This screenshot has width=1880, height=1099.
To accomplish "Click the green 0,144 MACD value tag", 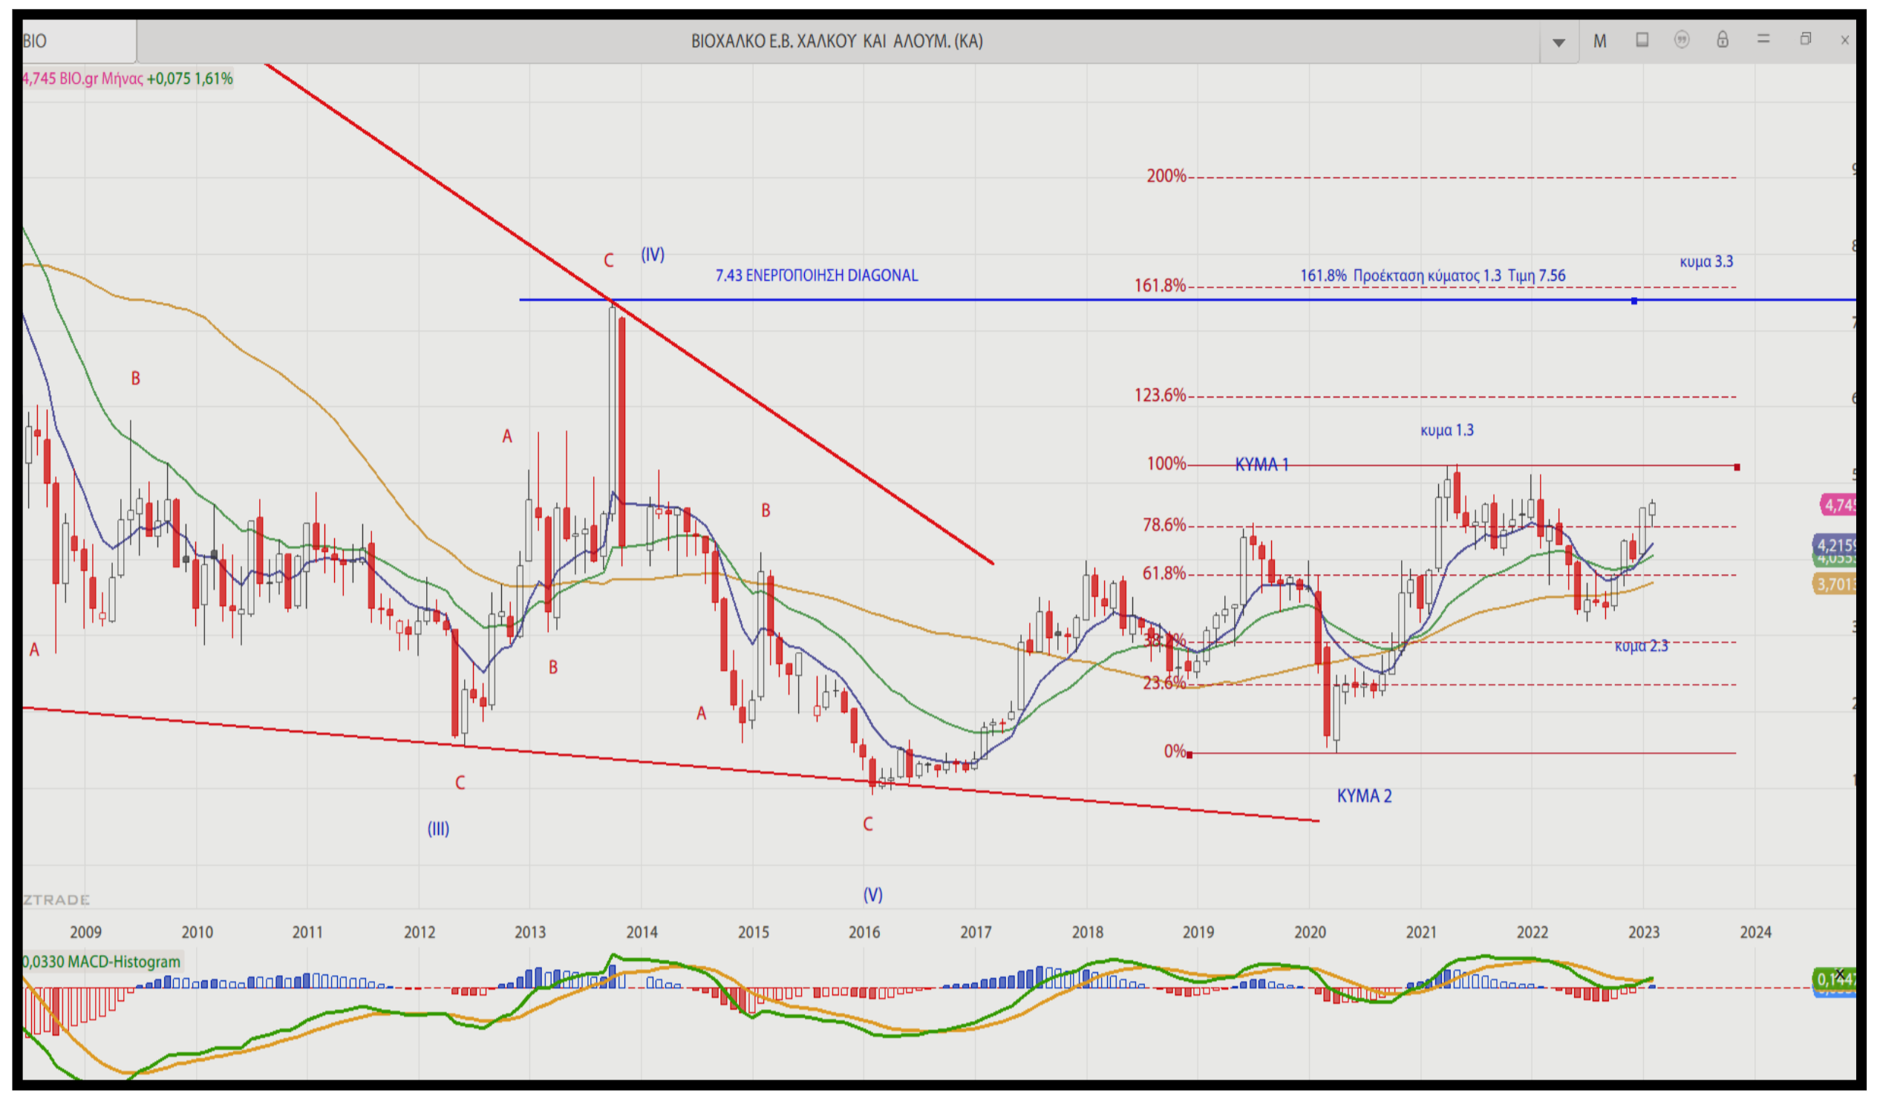I will tap(1835, 978).
